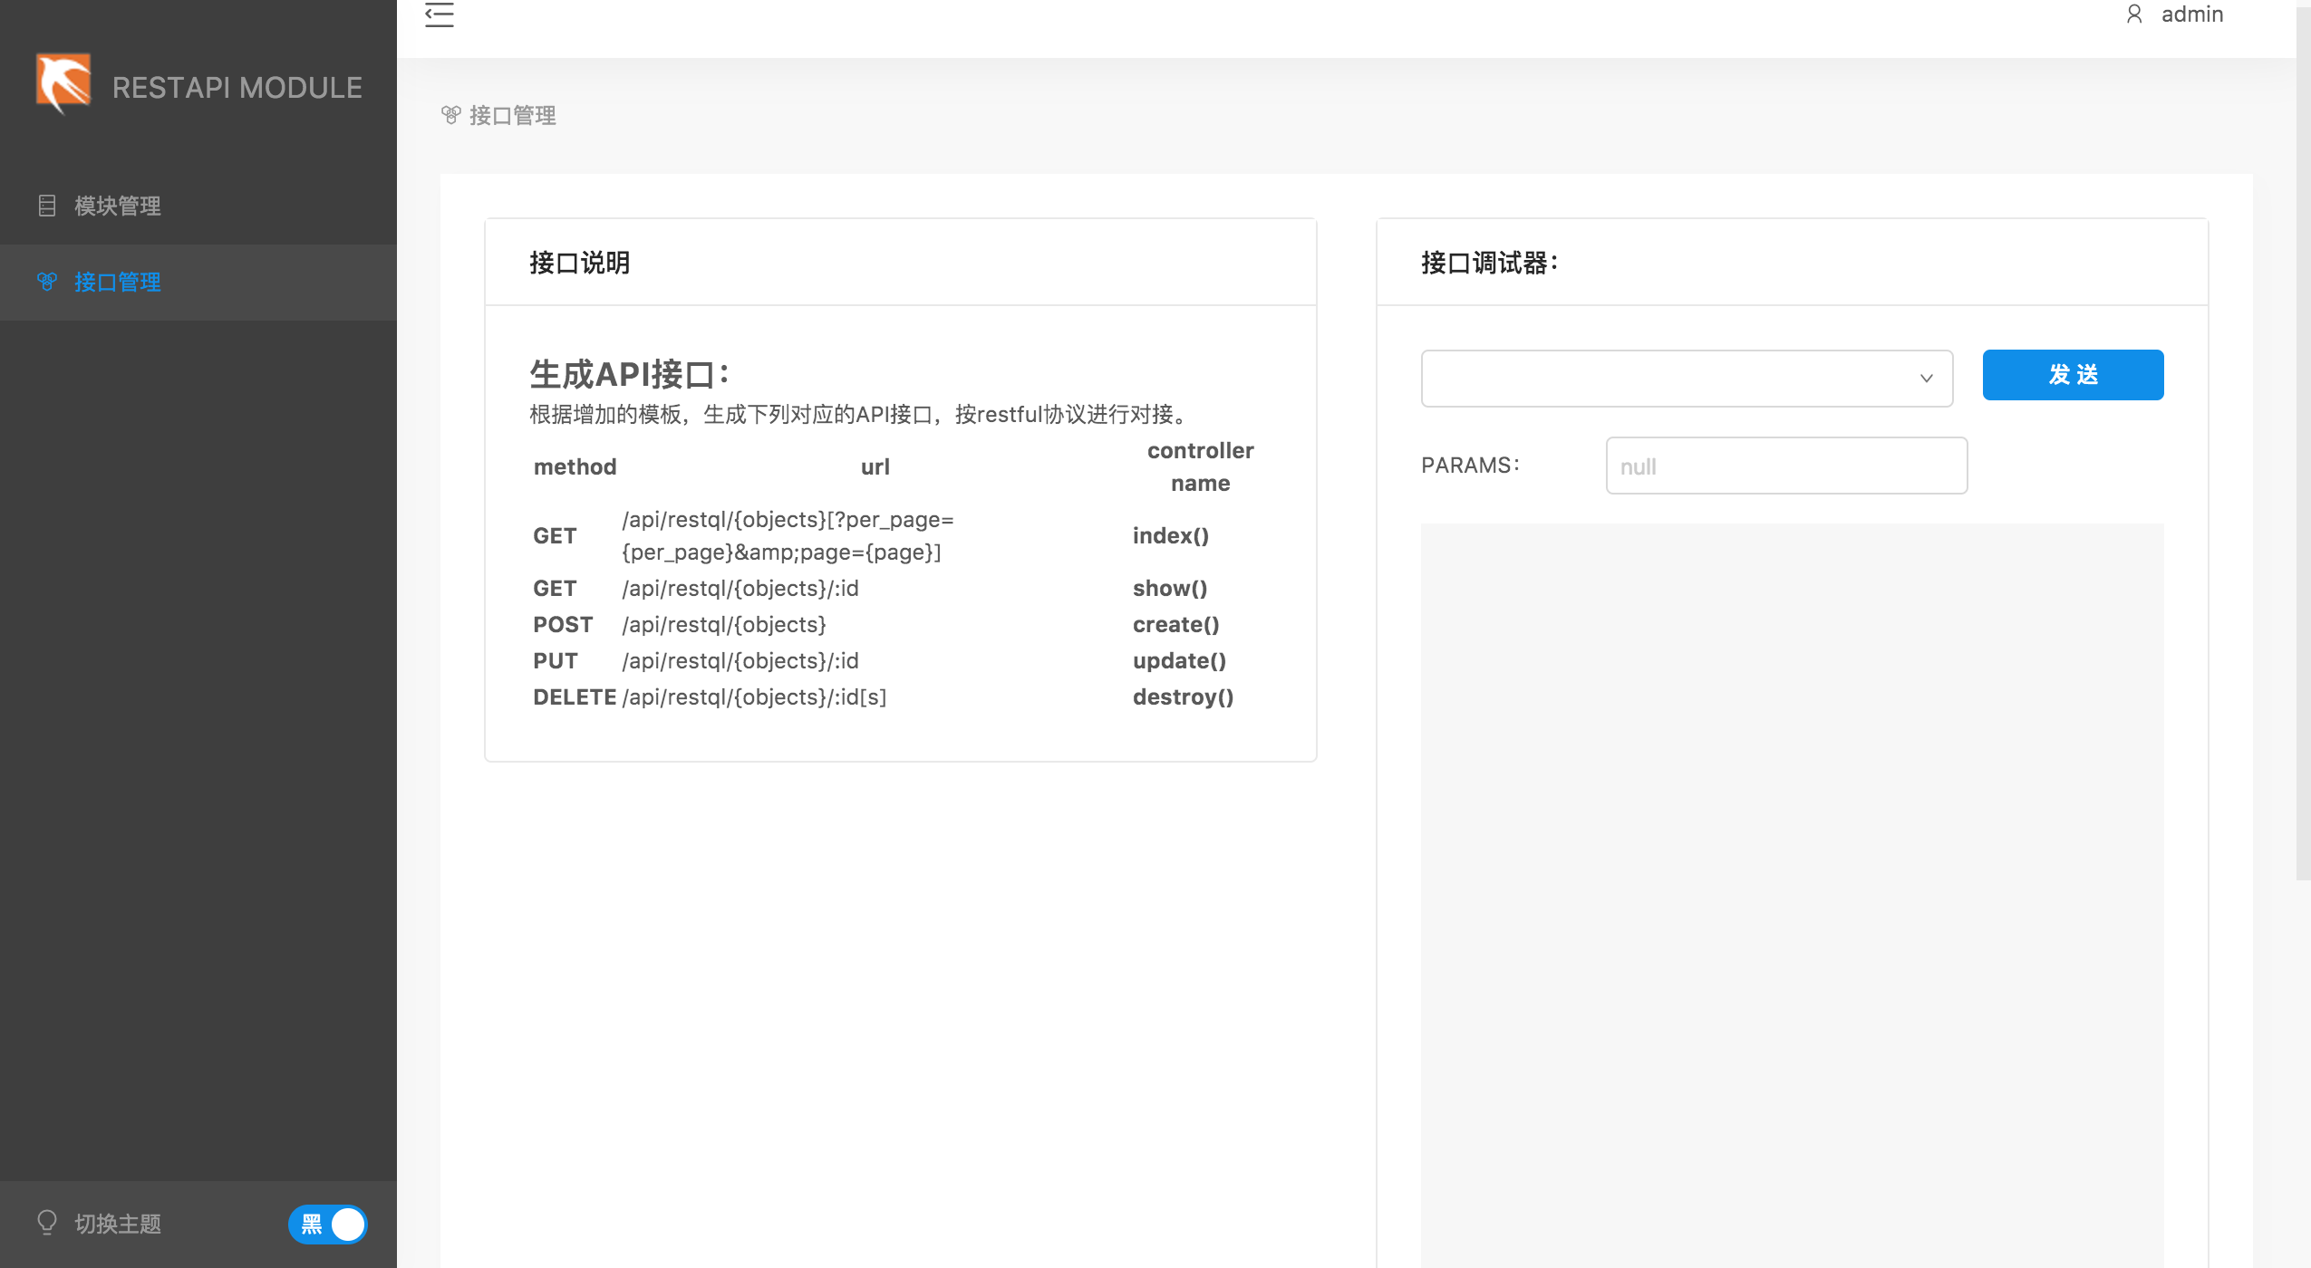Screen dimensions: 2311x1268
Task: Click the dropdown chevron arrow
Action: coord(1926,378)
